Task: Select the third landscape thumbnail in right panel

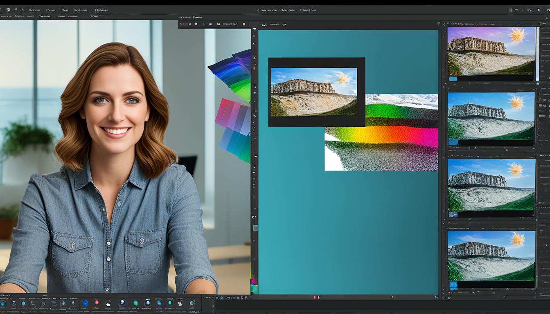Action: coord(491,185)
